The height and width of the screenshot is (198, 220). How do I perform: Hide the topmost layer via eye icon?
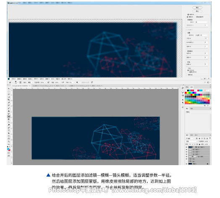click(x=186, y=147)
